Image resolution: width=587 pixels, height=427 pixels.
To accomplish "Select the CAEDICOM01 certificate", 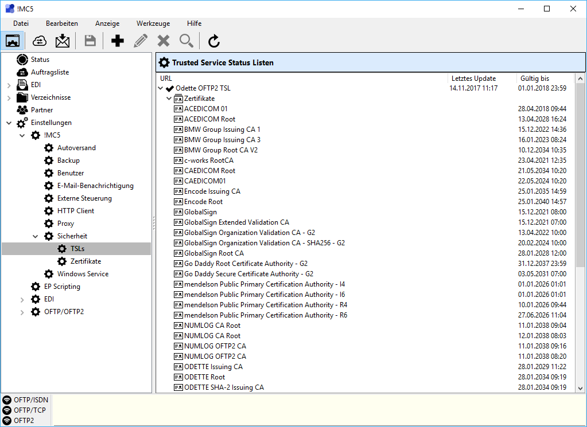I will point(205,181).
